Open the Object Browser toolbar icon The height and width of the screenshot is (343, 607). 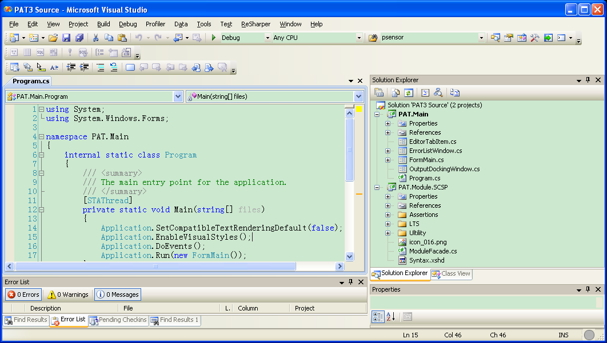coord(521,38)
